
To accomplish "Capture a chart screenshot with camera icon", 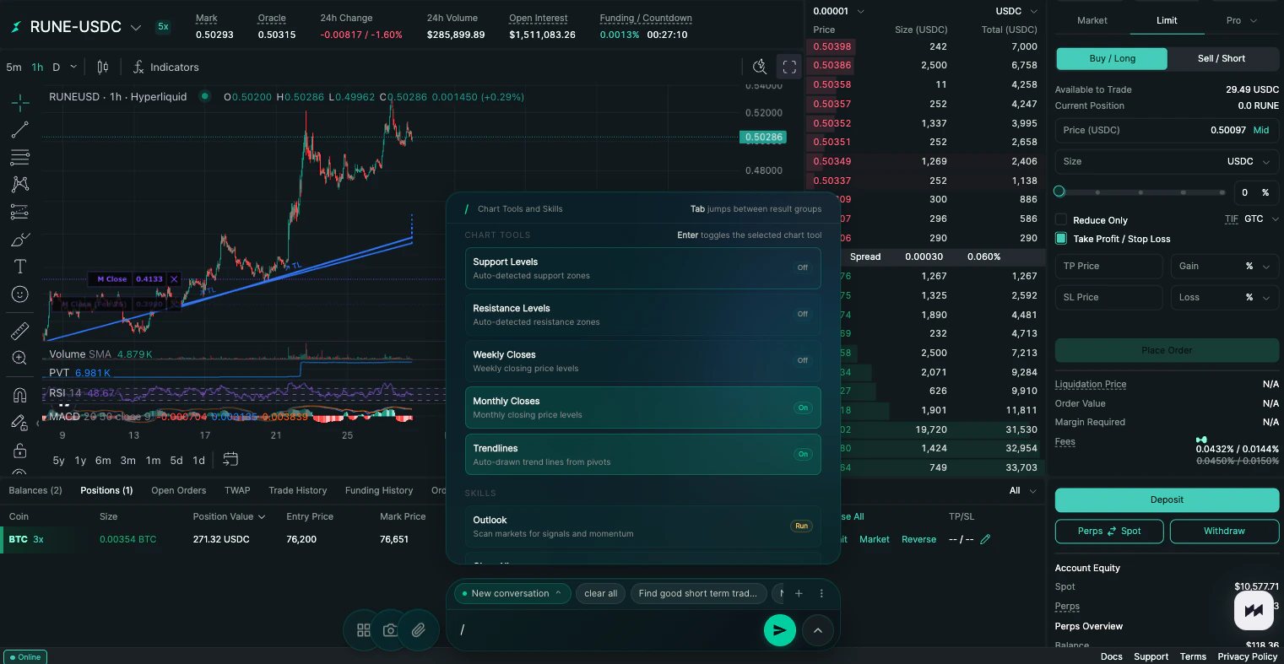I will point(390,630).
